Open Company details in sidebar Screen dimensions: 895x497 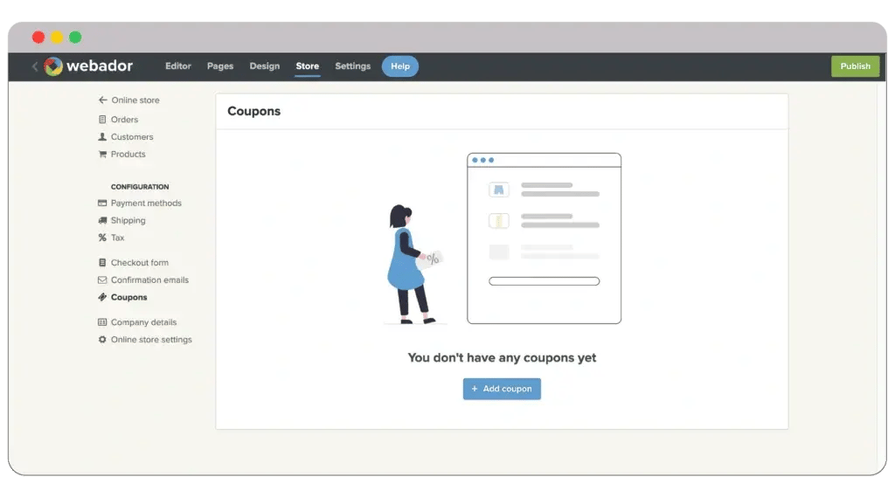click(x=143, y=322)
